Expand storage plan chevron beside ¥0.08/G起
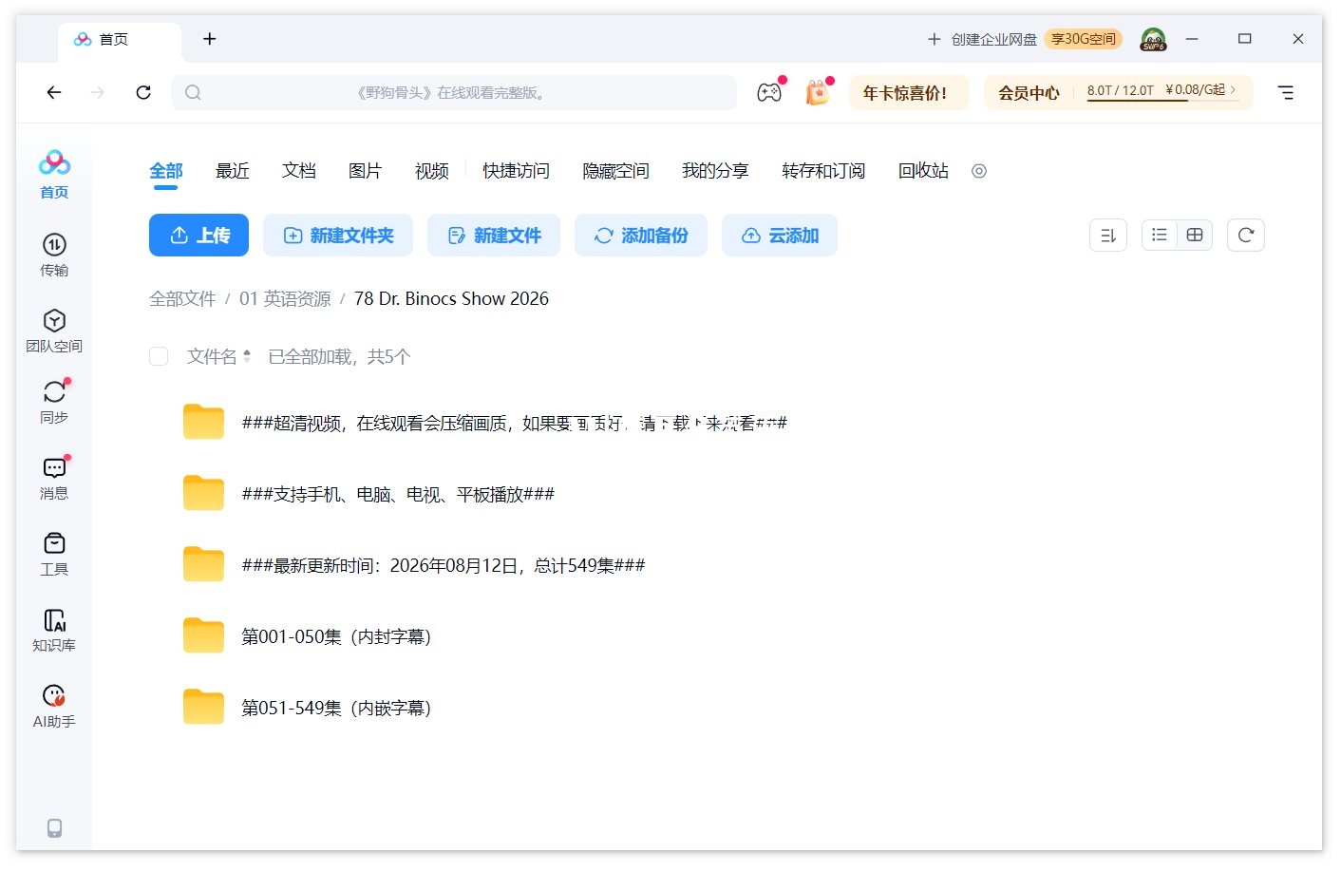1341x871 pixels. [x=1234, y=89]
